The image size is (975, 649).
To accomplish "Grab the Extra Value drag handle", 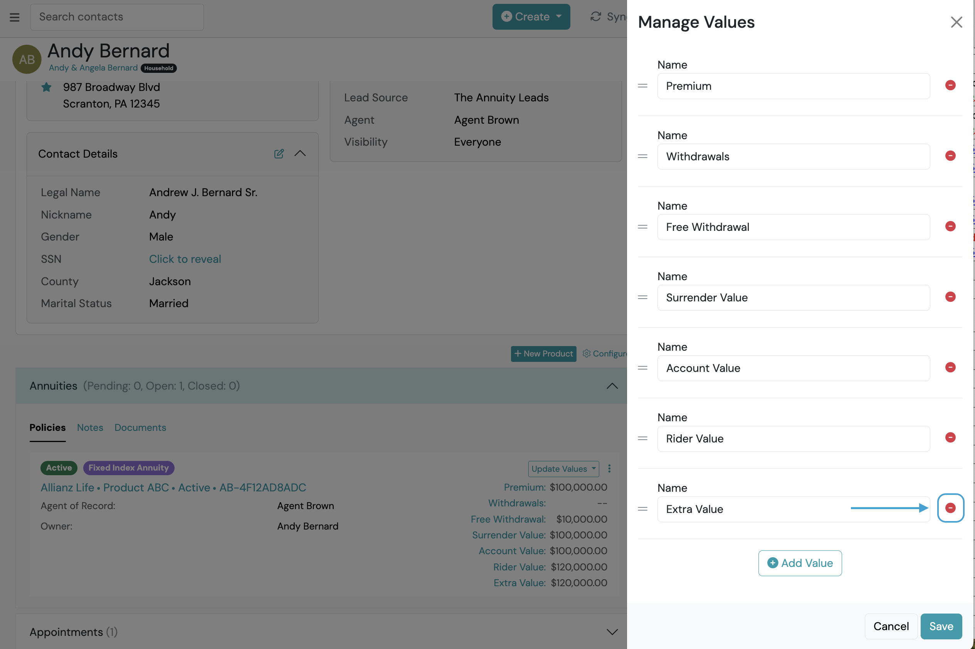I will tap(642, 509).
